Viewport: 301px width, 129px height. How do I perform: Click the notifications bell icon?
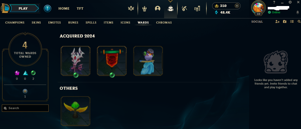coord(298,12)
